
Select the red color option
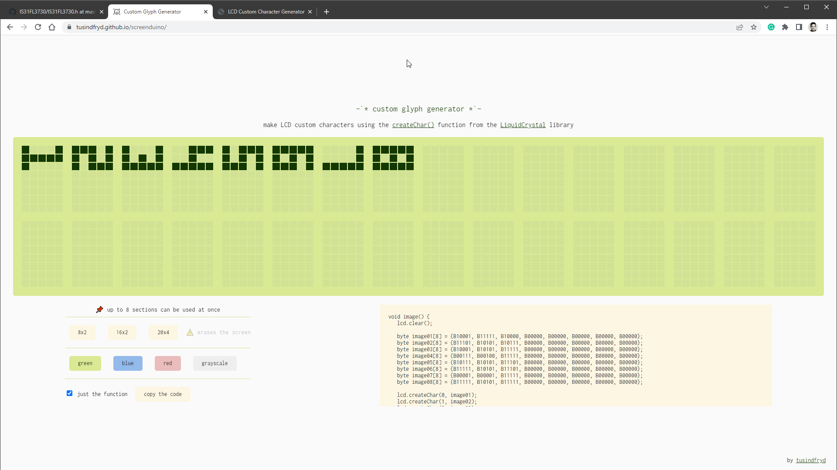coord(167,363)
